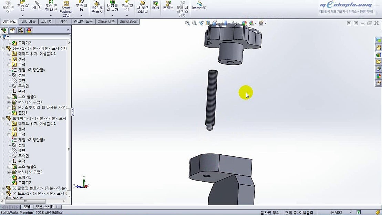This screenshot has height=215, width=382.
Task: Open the display style dropdown arrow
Action: pyautogui.click(x=229, y=23)
